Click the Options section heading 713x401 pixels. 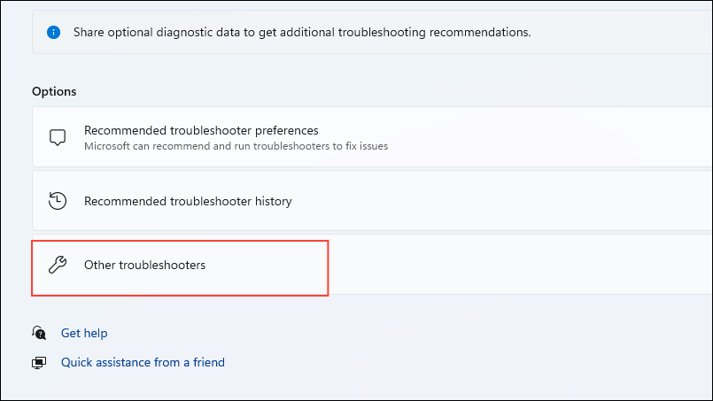54,91
